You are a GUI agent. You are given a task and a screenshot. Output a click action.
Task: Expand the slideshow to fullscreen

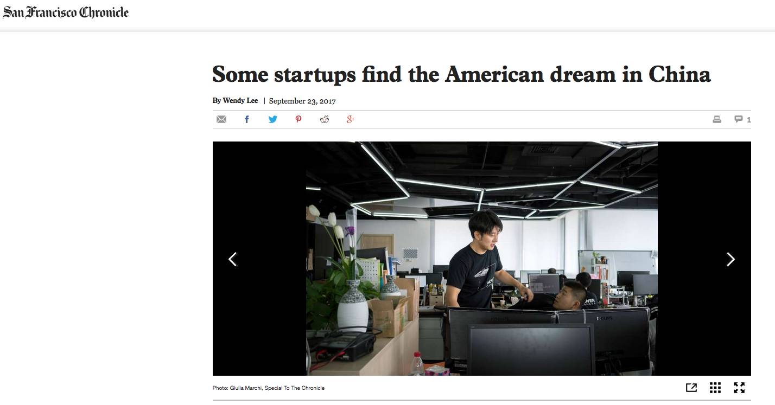click(x=739, y=388)
